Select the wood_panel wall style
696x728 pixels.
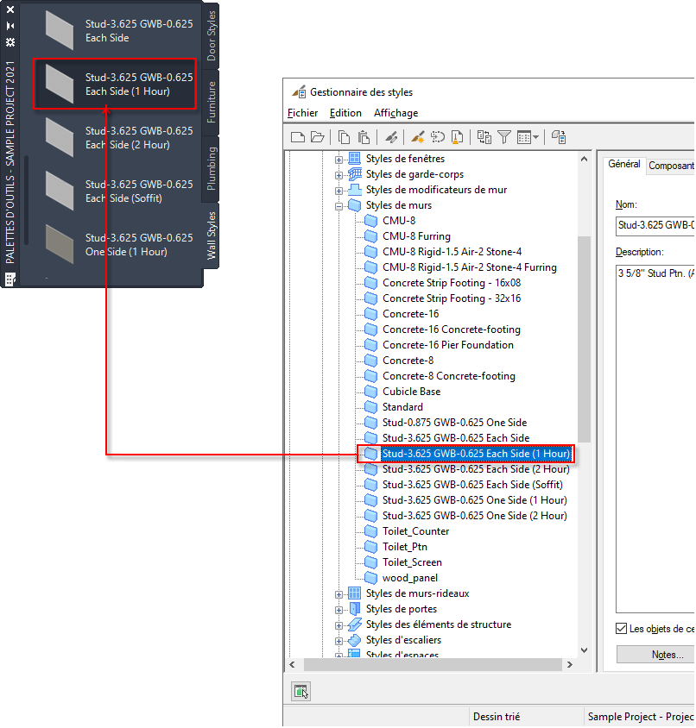coord(409,578)
